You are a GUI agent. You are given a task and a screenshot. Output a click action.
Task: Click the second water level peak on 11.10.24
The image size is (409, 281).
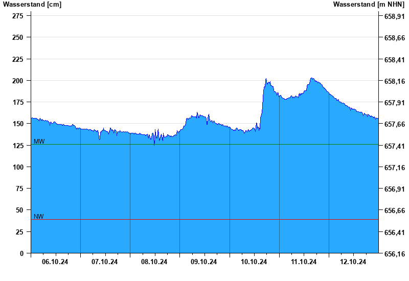[x=311, y=78]
